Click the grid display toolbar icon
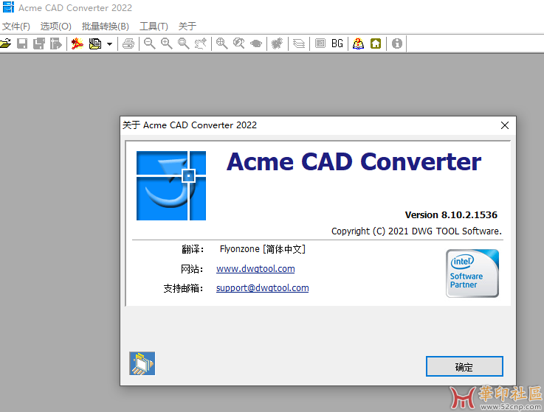 point(320,43)
